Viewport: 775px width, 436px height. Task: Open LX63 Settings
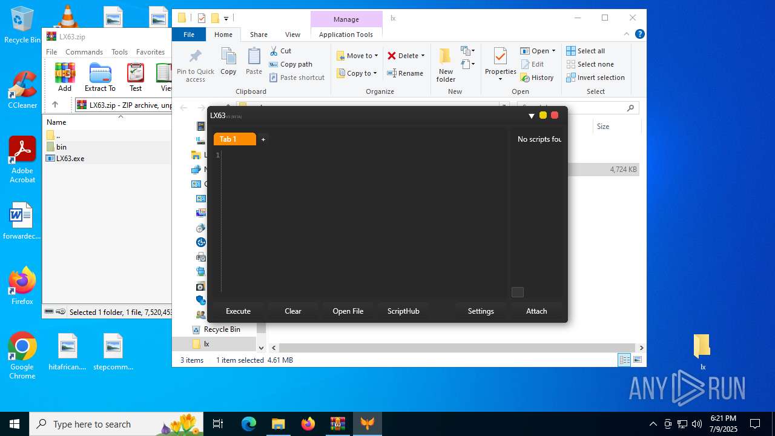coord(481,311)
